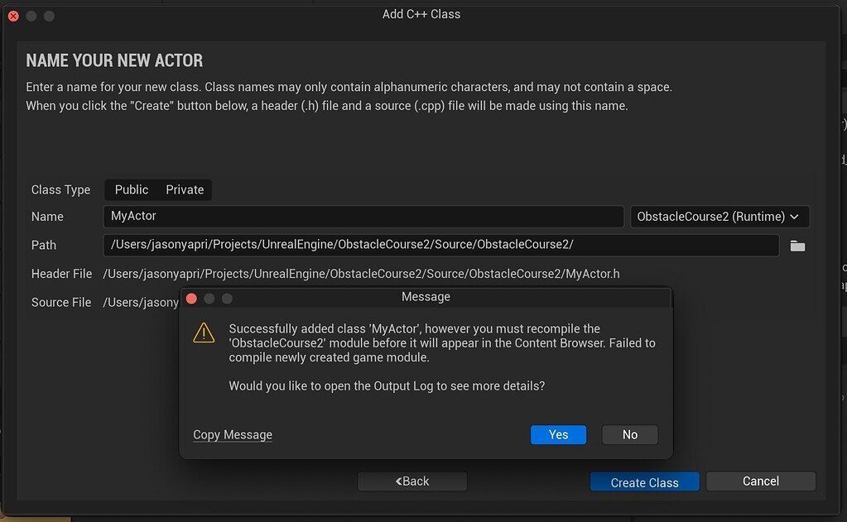Click the NAME YOUR NEW ACTOR heading
Screen dimensions: 847x522
114,60
